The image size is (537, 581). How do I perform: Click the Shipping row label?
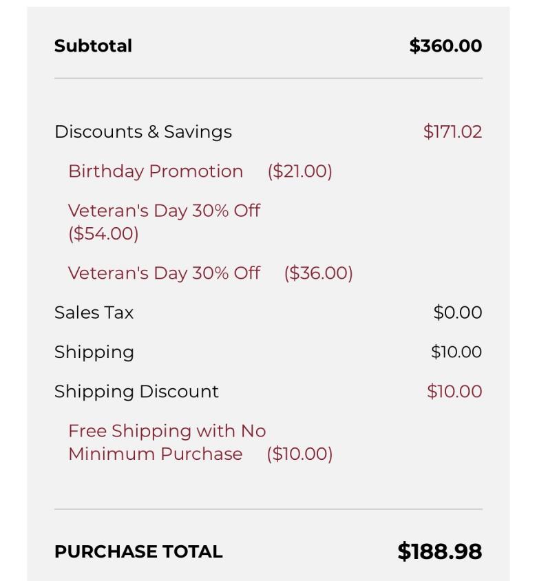point(94,352)
